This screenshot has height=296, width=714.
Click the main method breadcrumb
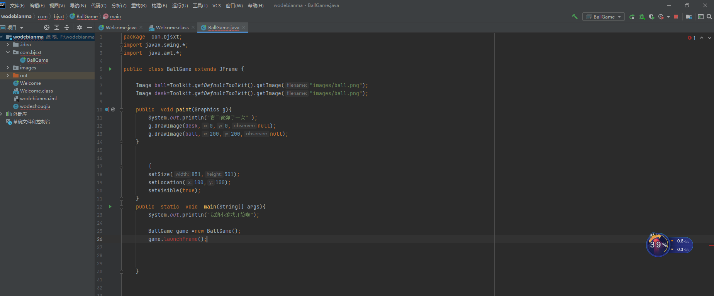112,17
